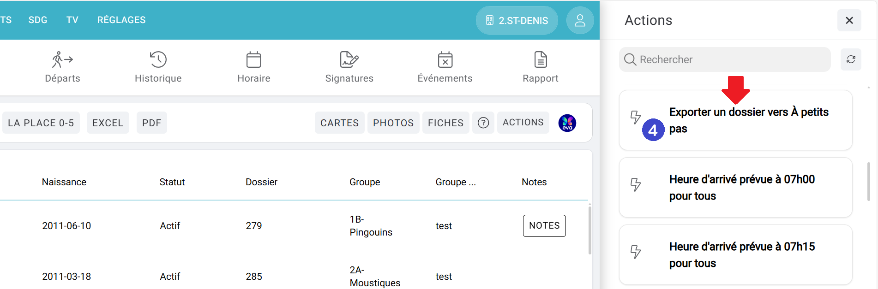Open the Départs section icon
The width and height of the screenshot is (878, 289).
(62, 60)
